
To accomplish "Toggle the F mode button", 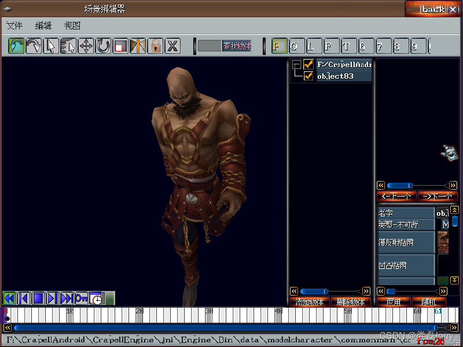I will [332, 46].
